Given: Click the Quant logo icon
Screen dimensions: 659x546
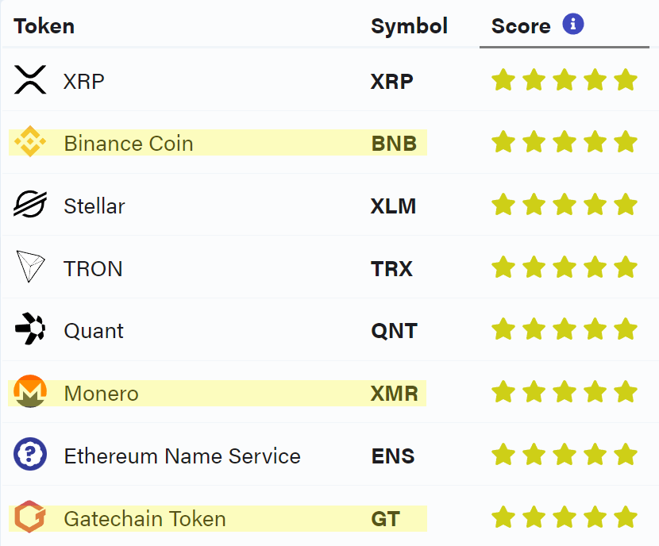Looking at the screenshot, I should click(x=30, y=329).
